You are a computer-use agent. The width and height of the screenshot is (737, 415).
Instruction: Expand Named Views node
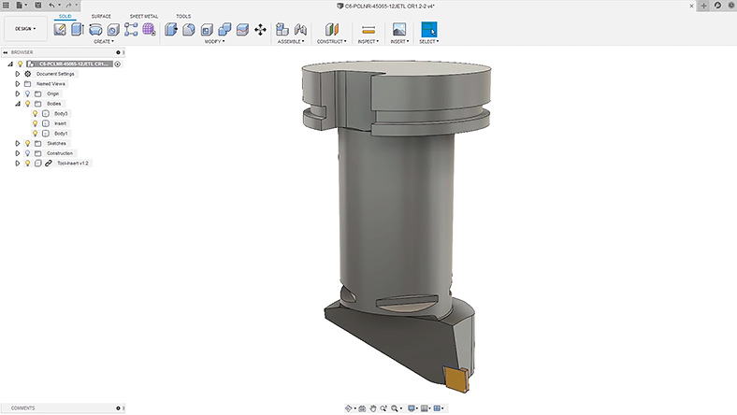18,84
